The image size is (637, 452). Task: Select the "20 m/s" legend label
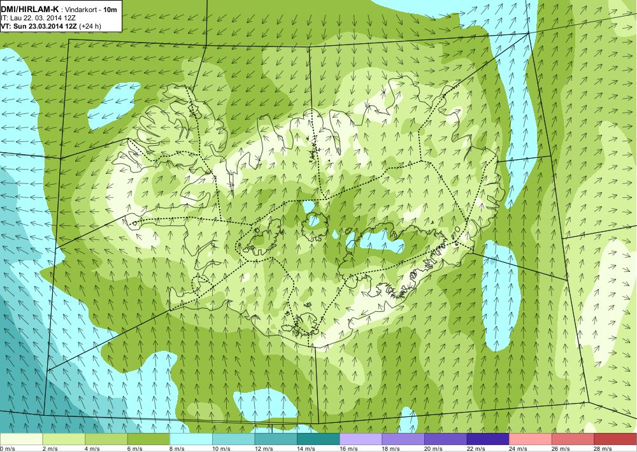pyautogui.click(x=433, y=449)
